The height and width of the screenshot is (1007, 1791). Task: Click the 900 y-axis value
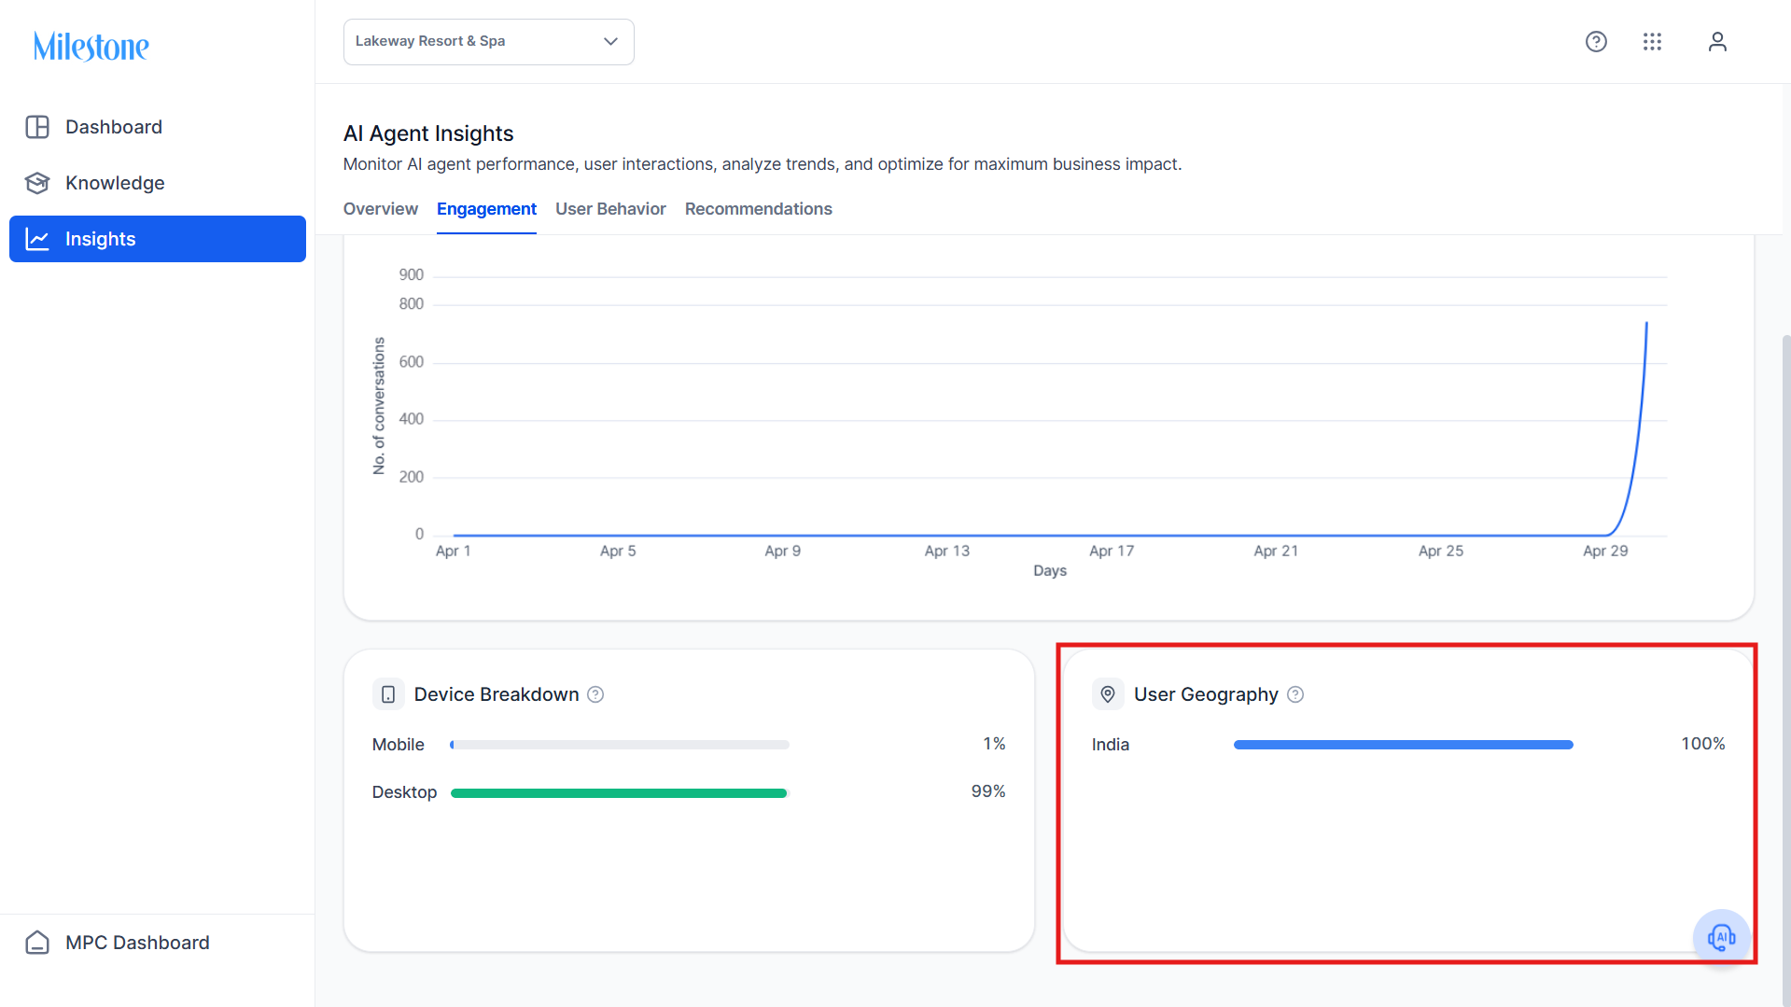pyautogui.click(x=412, y=274)
